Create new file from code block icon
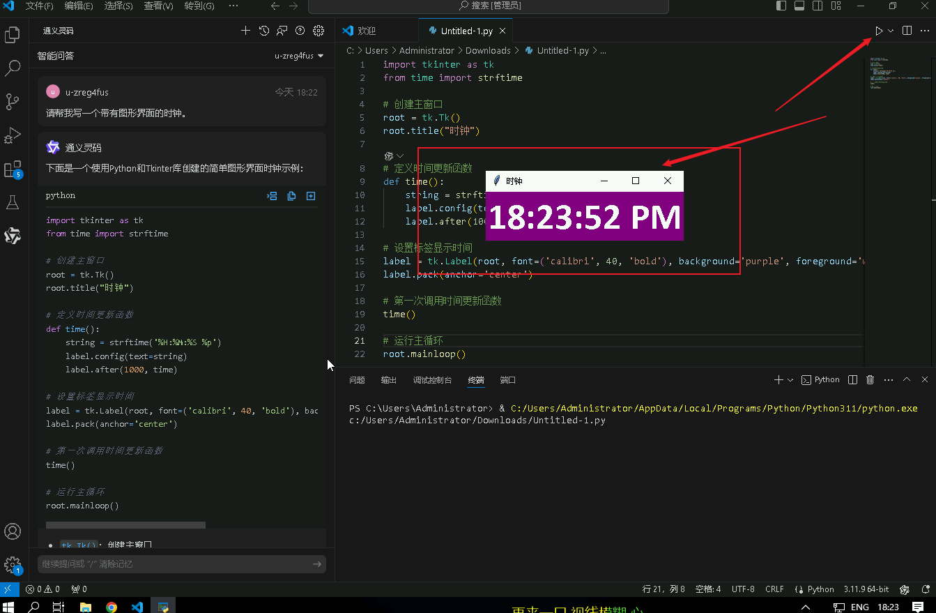 [311, 196]
